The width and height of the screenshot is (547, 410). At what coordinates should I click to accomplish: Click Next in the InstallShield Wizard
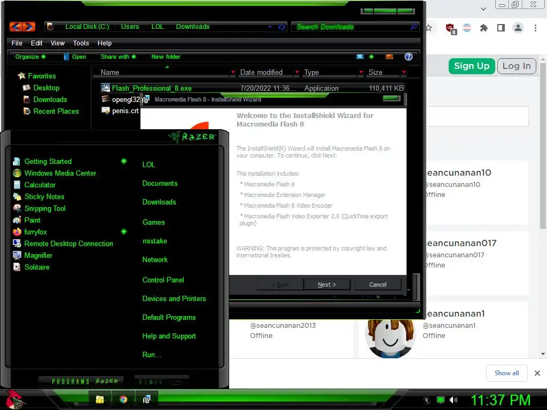pyautogui.click(x=327, y=285)
